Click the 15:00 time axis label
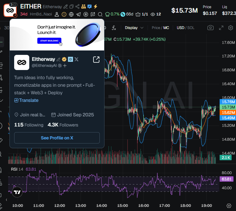 (x=122, y=206)
